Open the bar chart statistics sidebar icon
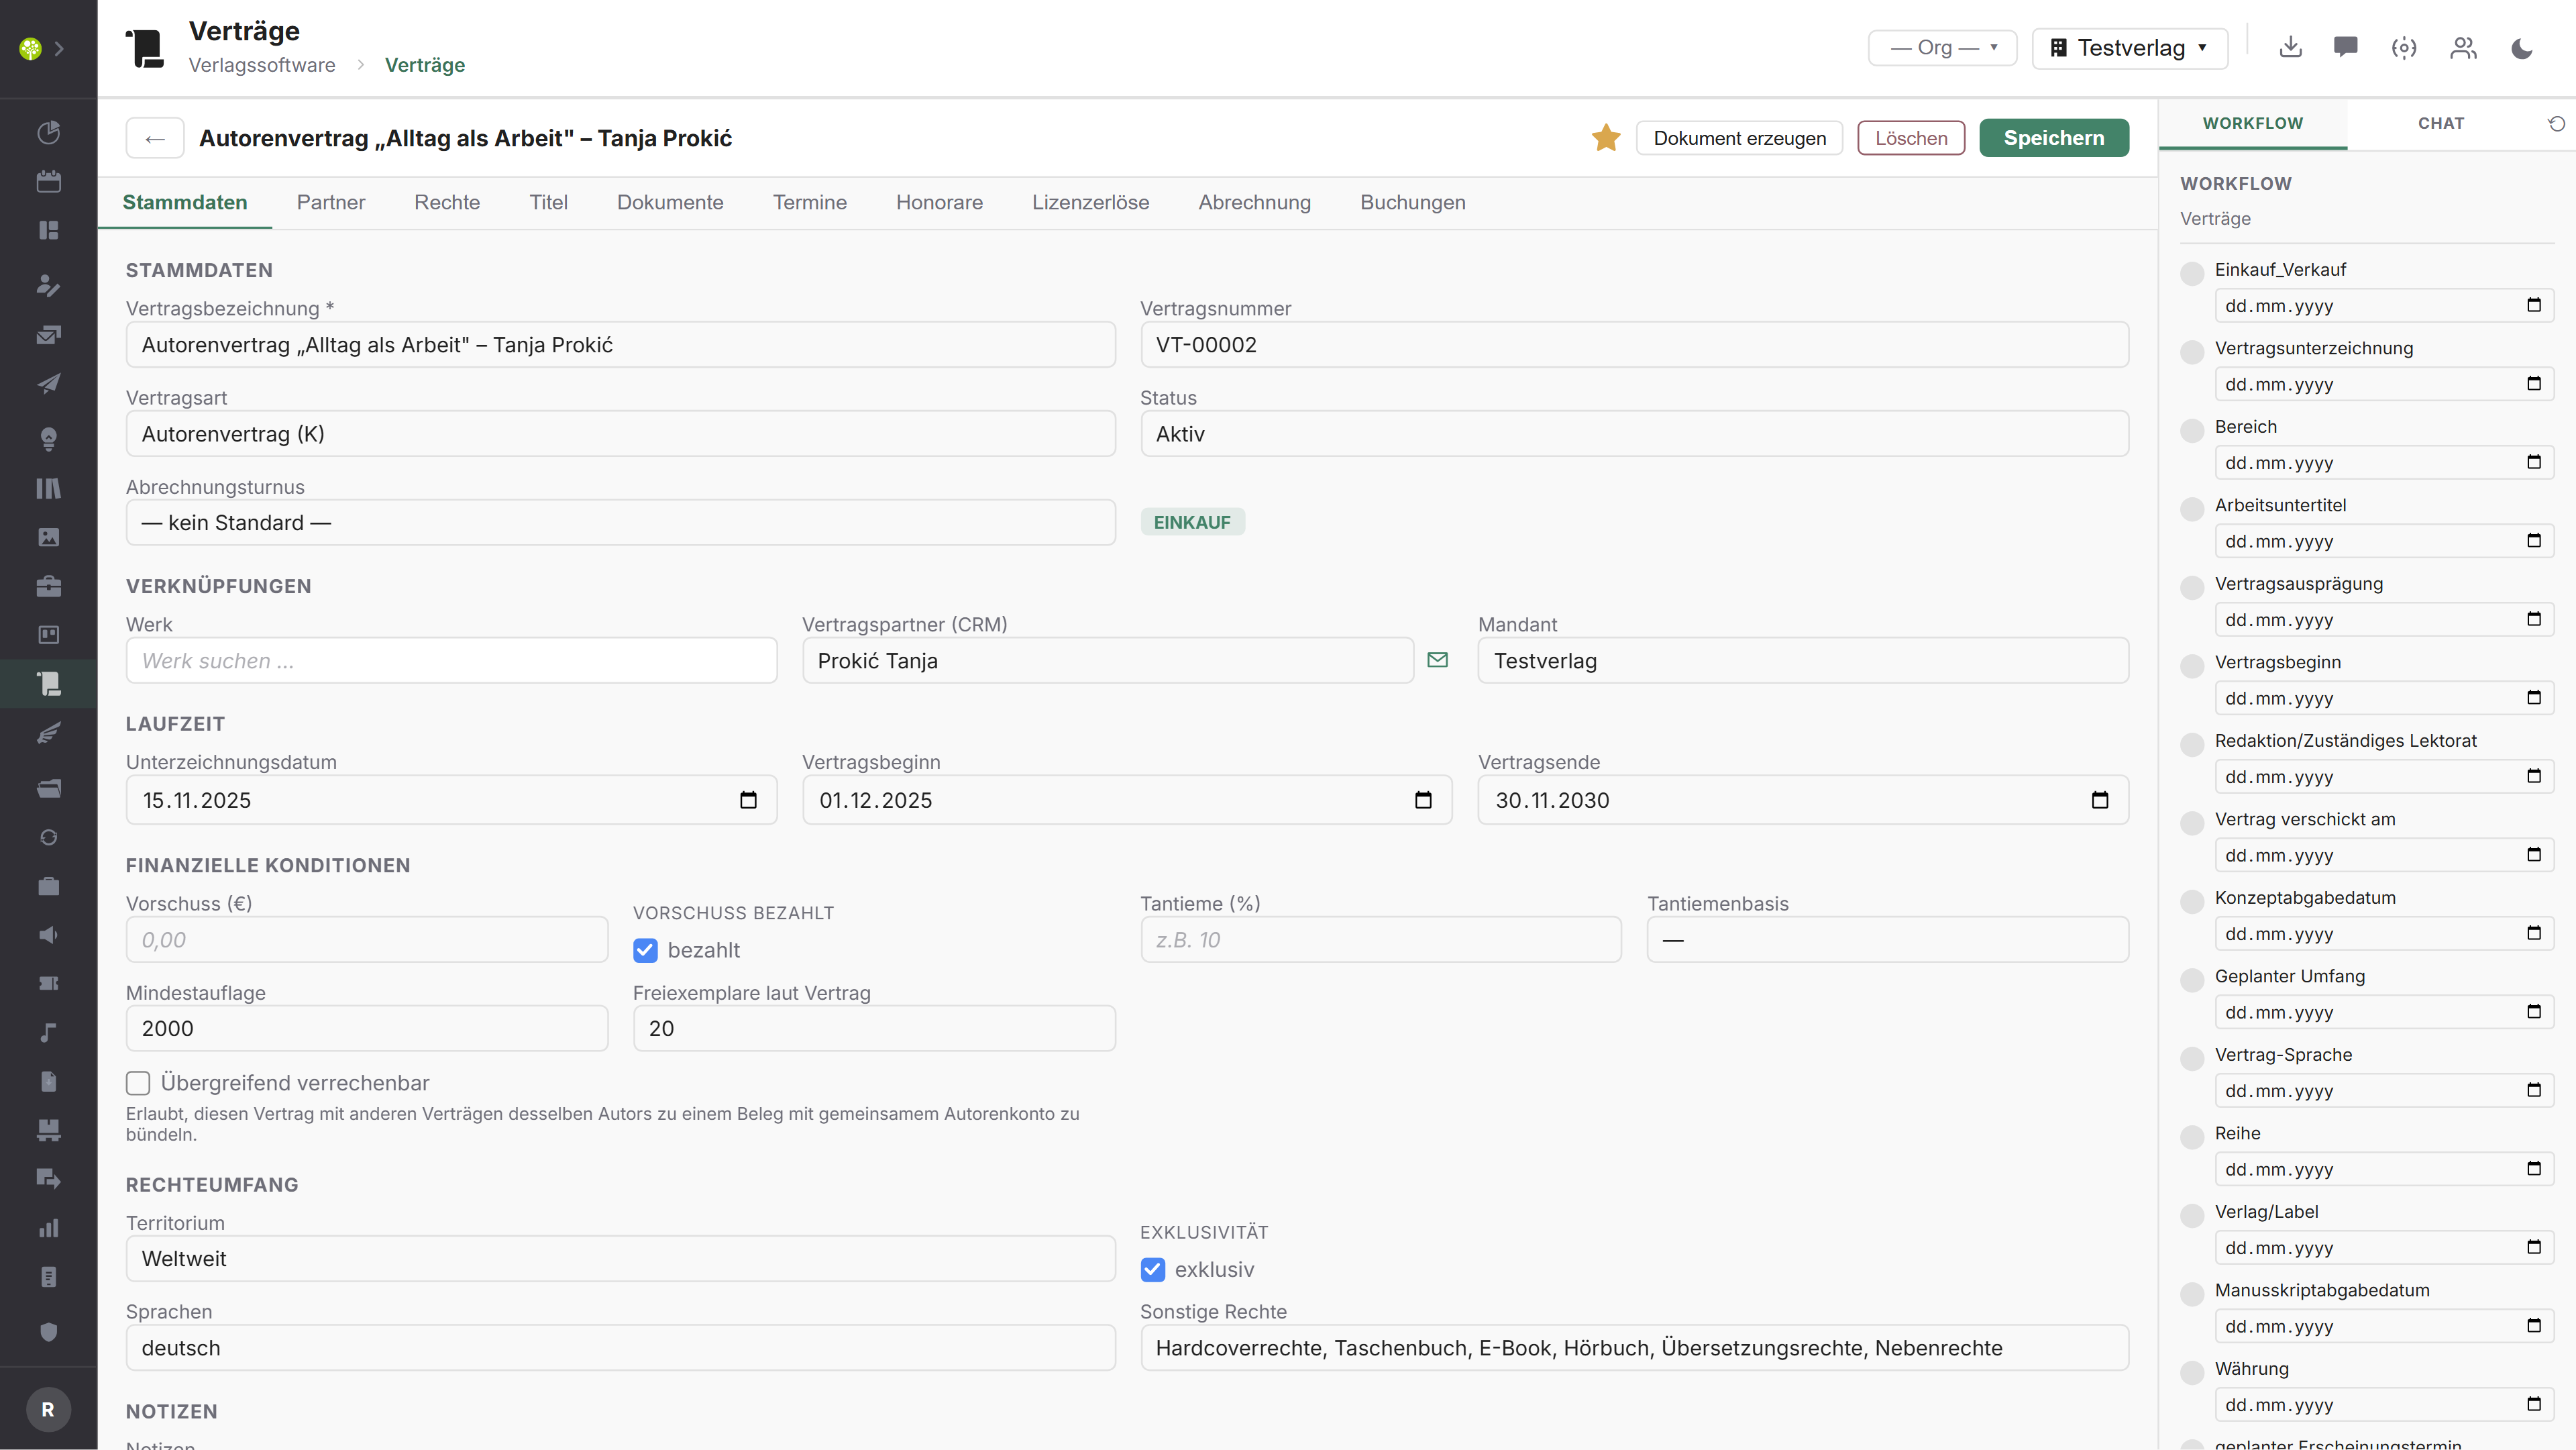This screenshot has width=2576, height=1450. (x=48, y=1228)
